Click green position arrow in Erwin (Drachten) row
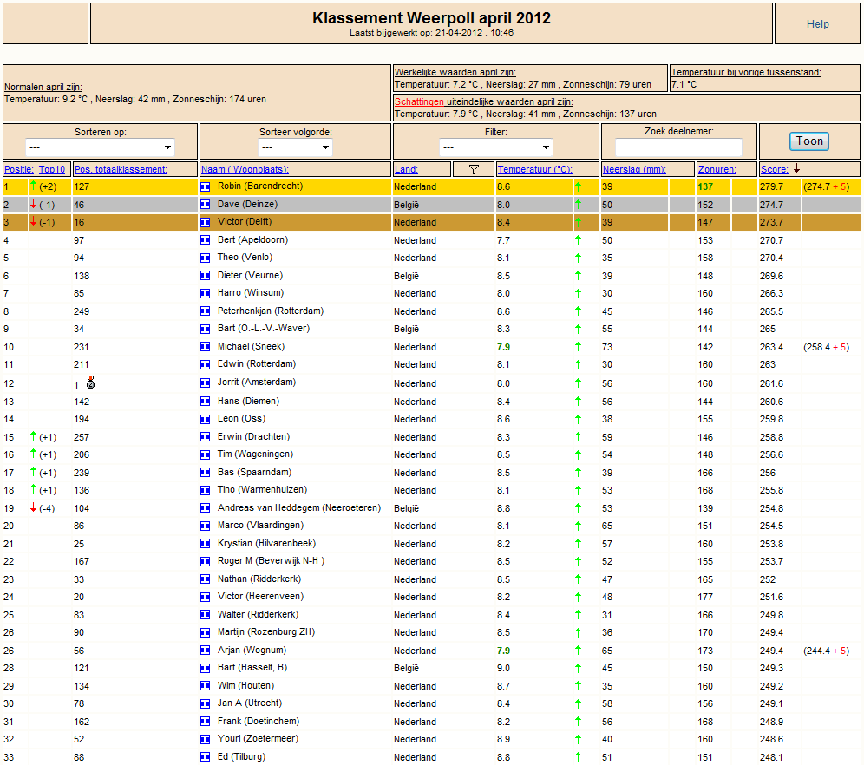 point(34,436)
